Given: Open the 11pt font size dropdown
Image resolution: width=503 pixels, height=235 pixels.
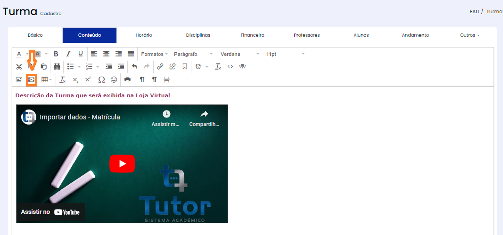Looking at the screenshot, I should coord(285,54).
